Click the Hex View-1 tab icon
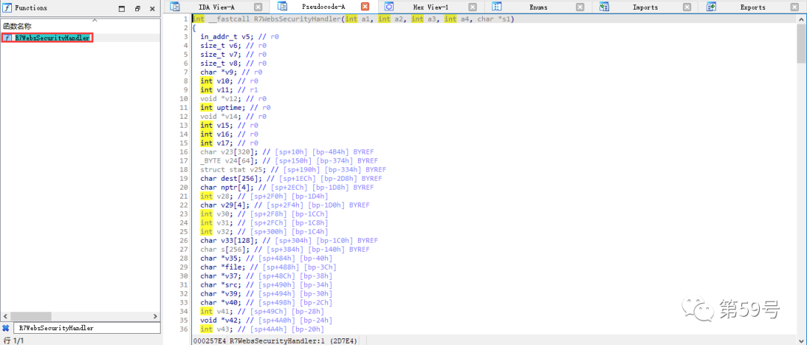The image size is (807, 345). 389,7
